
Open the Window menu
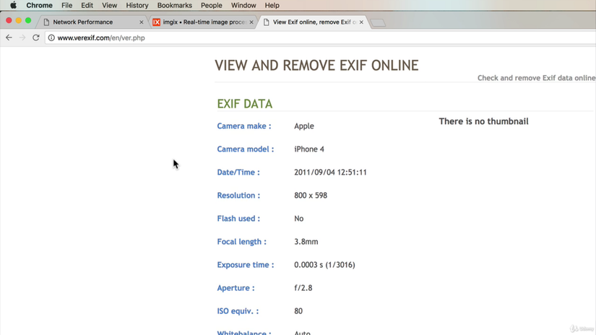243,5
